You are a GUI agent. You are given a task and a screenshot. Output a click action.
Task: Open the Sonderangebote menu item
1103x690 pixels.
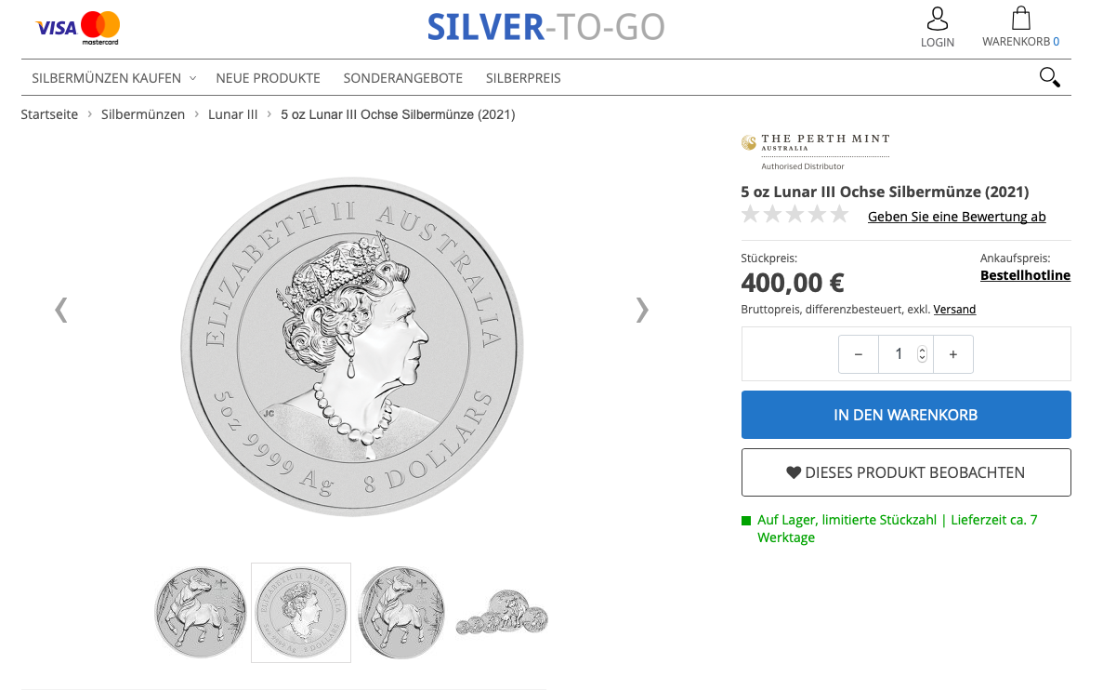[x=402, y=78]
